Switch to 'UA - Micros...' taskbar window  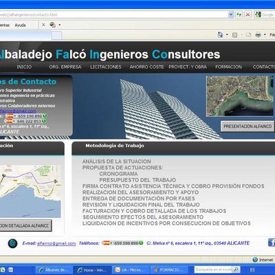coord(131,270)
